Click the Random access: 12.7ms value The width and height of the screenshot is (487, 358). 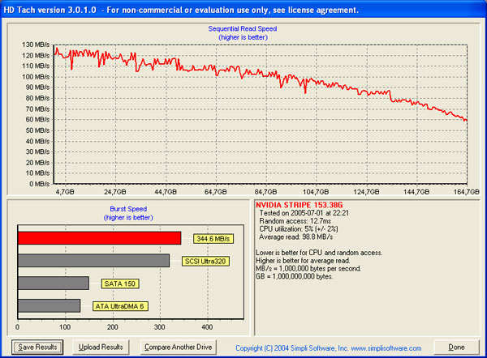click(295, 221)
